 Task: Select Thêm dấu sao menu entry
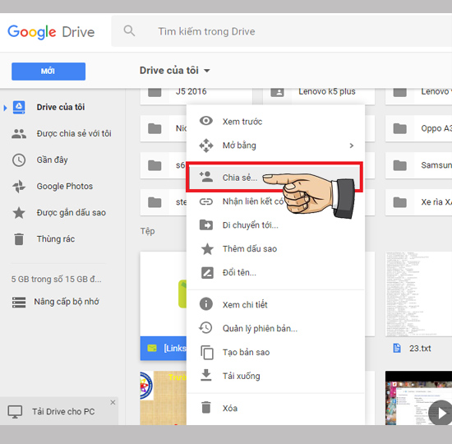(x=276, y=248)
